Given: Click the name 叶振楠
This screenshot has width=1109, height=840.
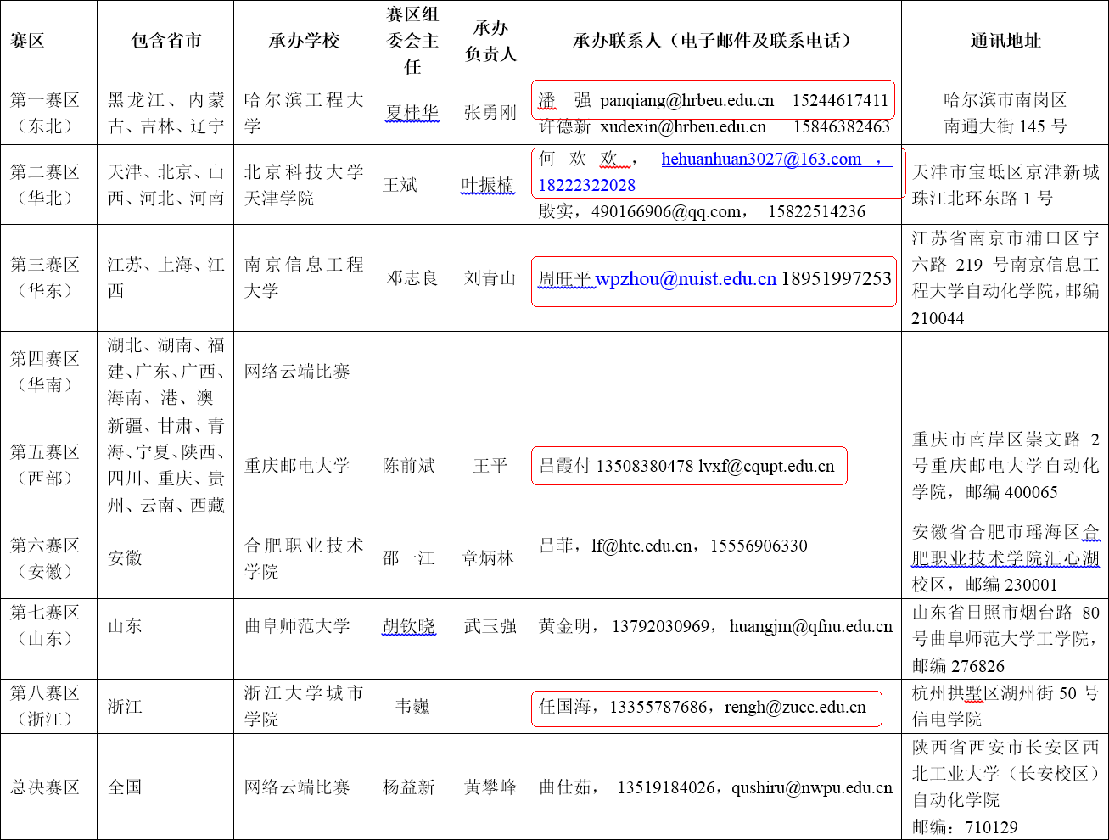Looking at the screenshot, I should click(488, 185).
